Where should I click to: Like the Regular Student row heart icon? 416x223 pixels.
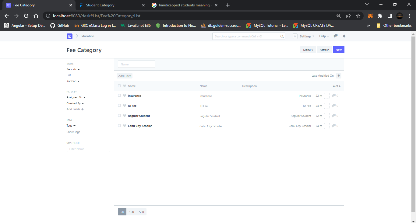[125, 116]
